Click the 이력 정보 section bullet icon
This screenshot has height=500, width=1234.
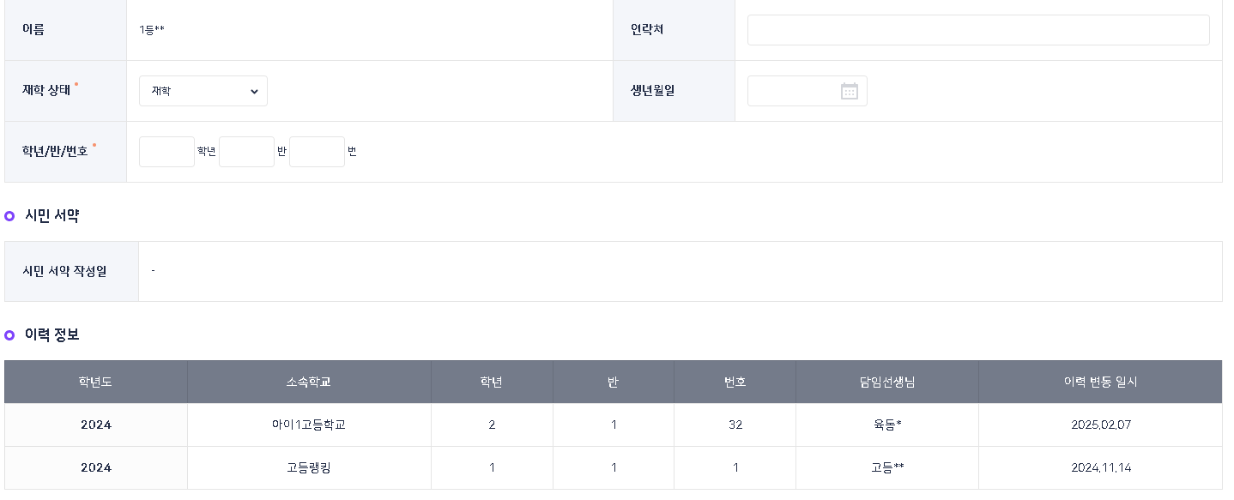[9, 334]
